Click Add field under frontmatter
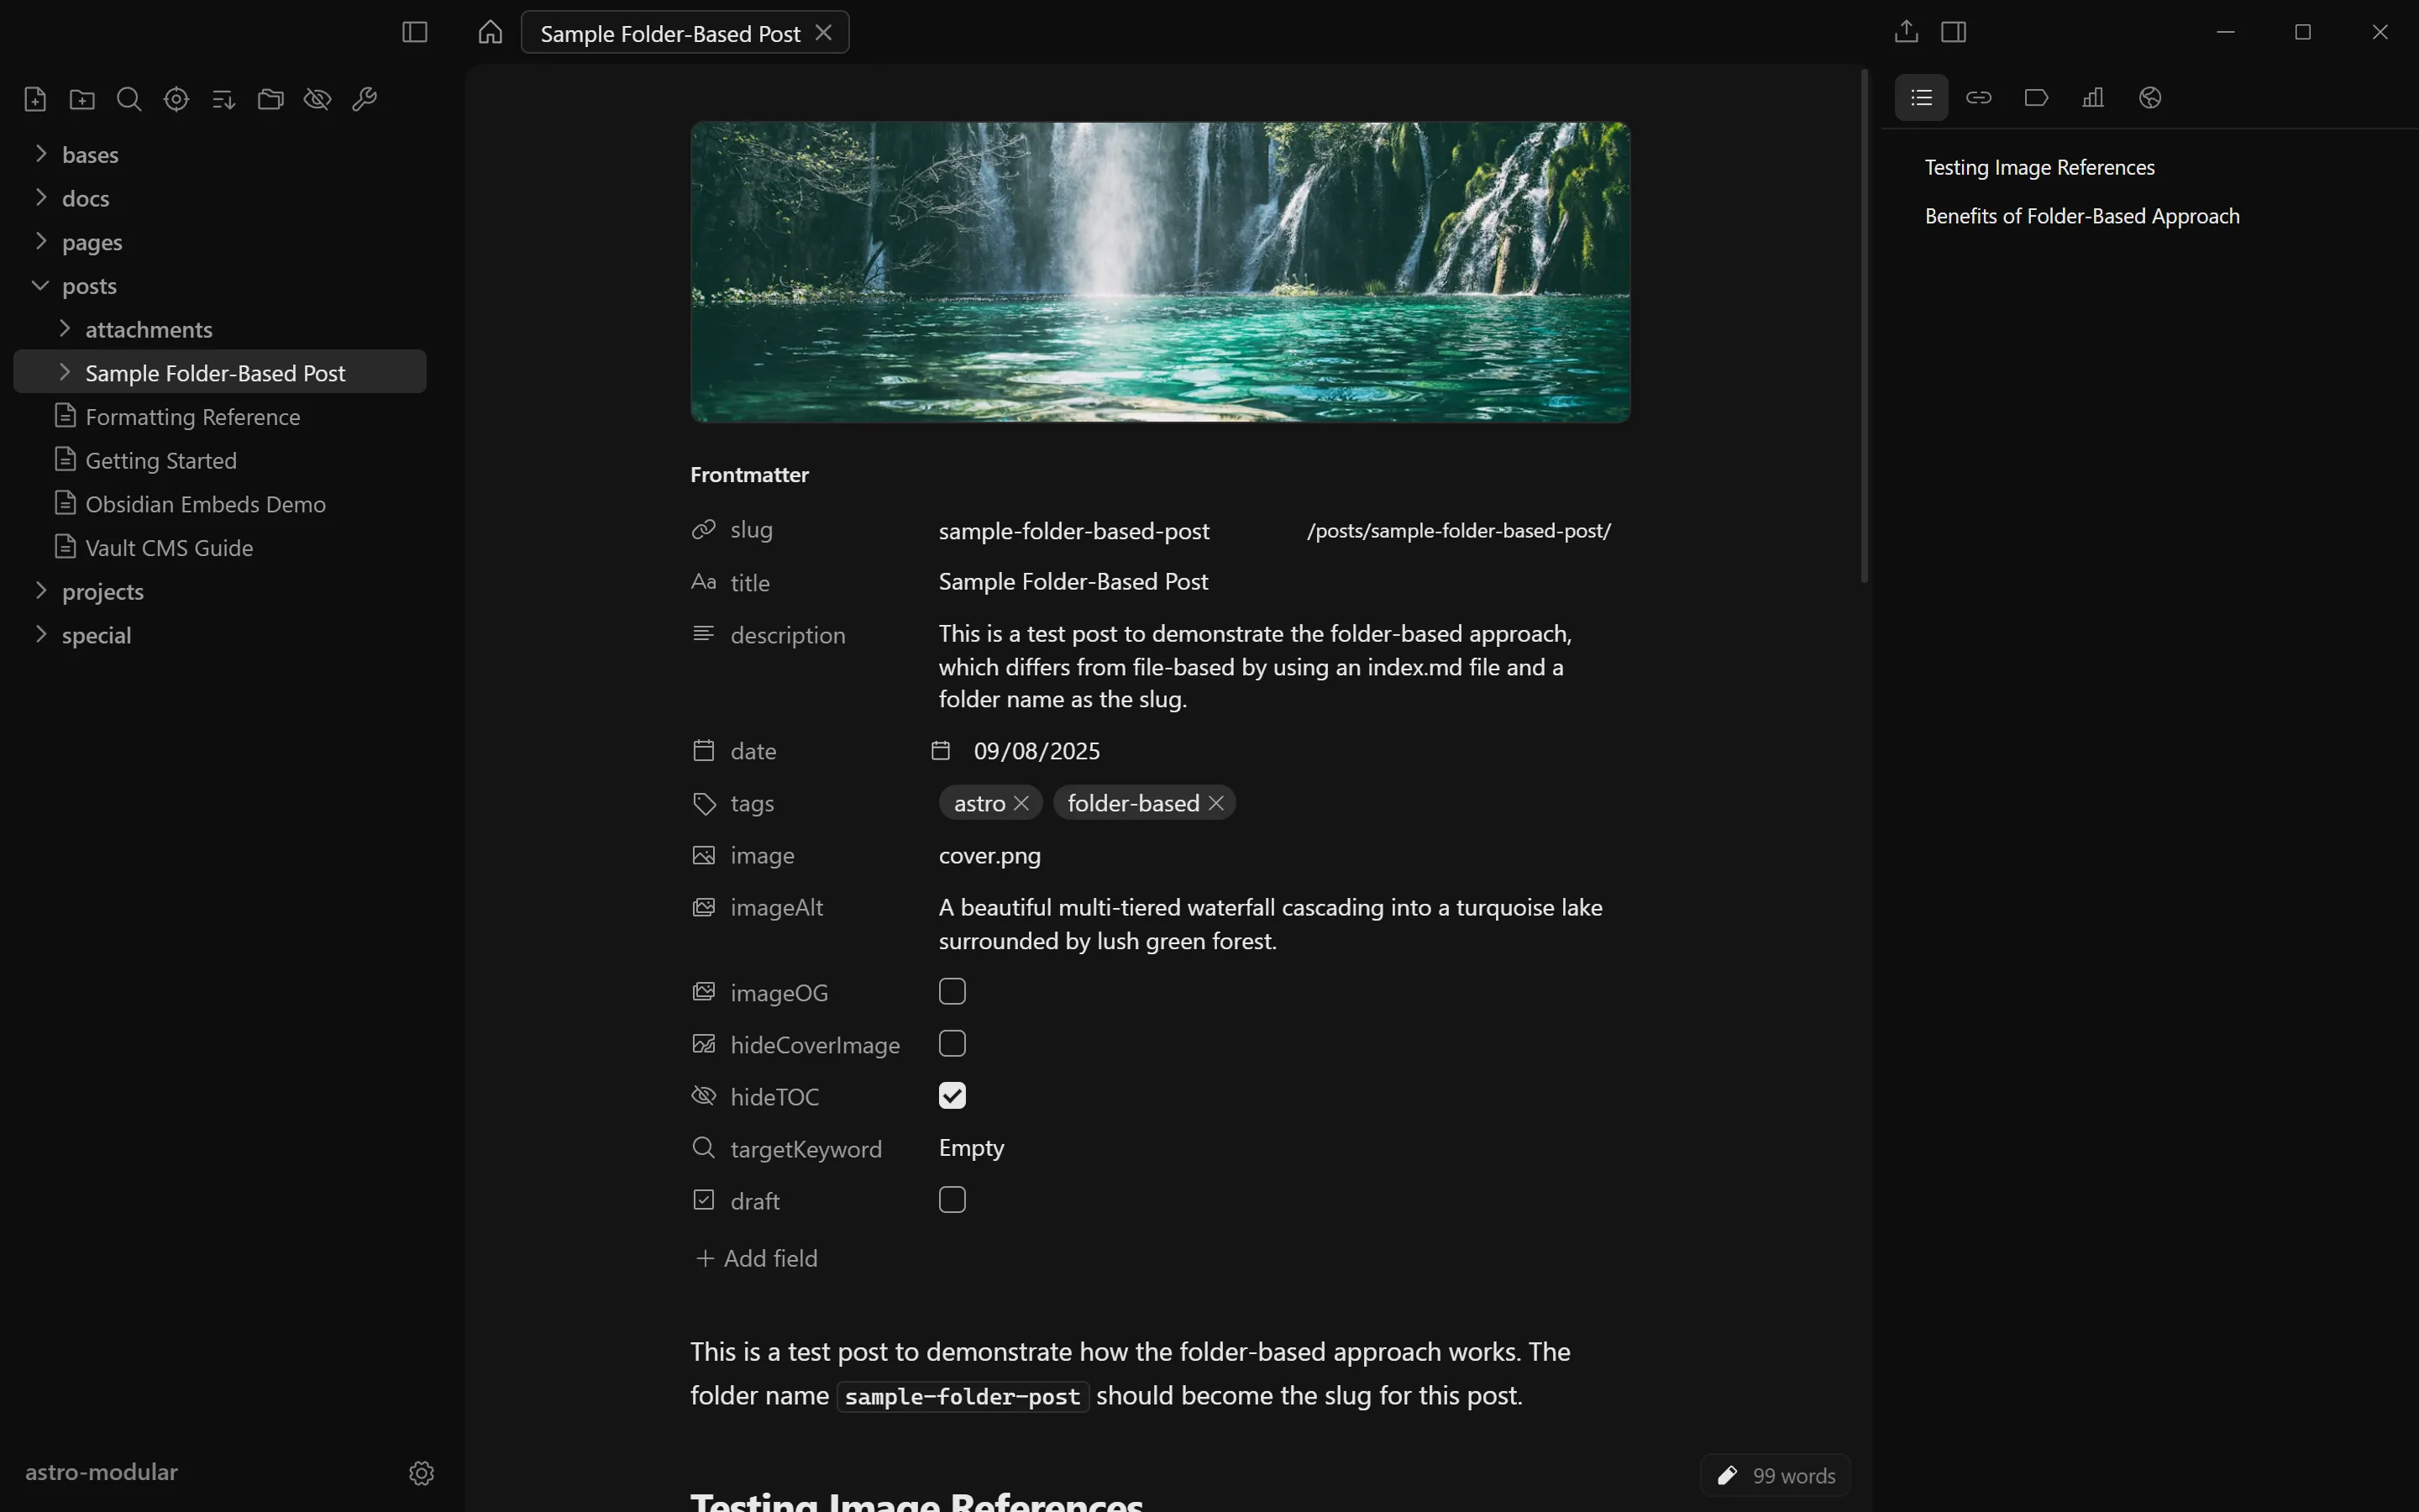This screenshot has width=2419, height=1512. (757, 1258)
